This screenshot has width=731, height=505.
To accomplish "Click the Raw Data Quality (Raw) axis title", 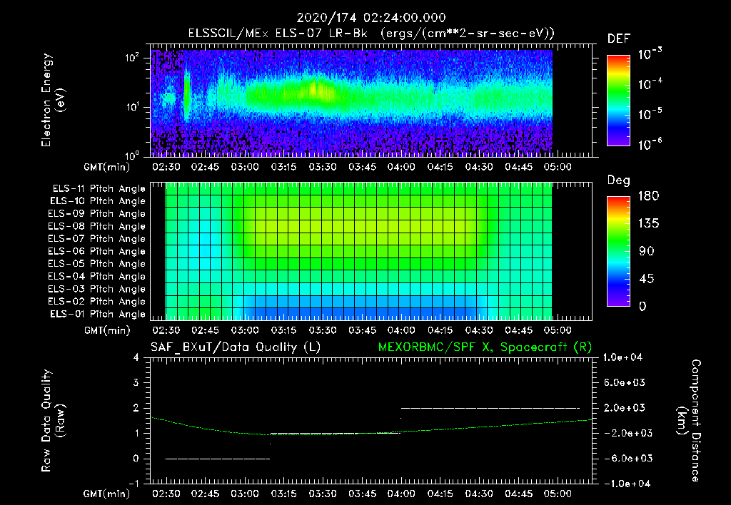I will [x=53, y=421].
